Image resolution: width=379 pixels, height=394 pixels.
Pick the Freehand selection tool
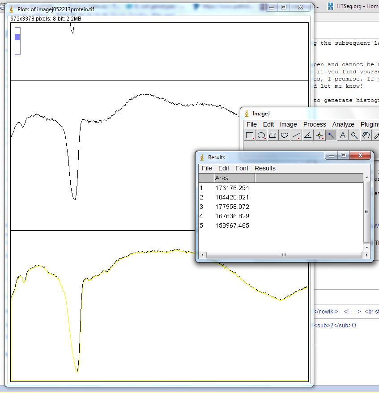(x=285, y=136)
